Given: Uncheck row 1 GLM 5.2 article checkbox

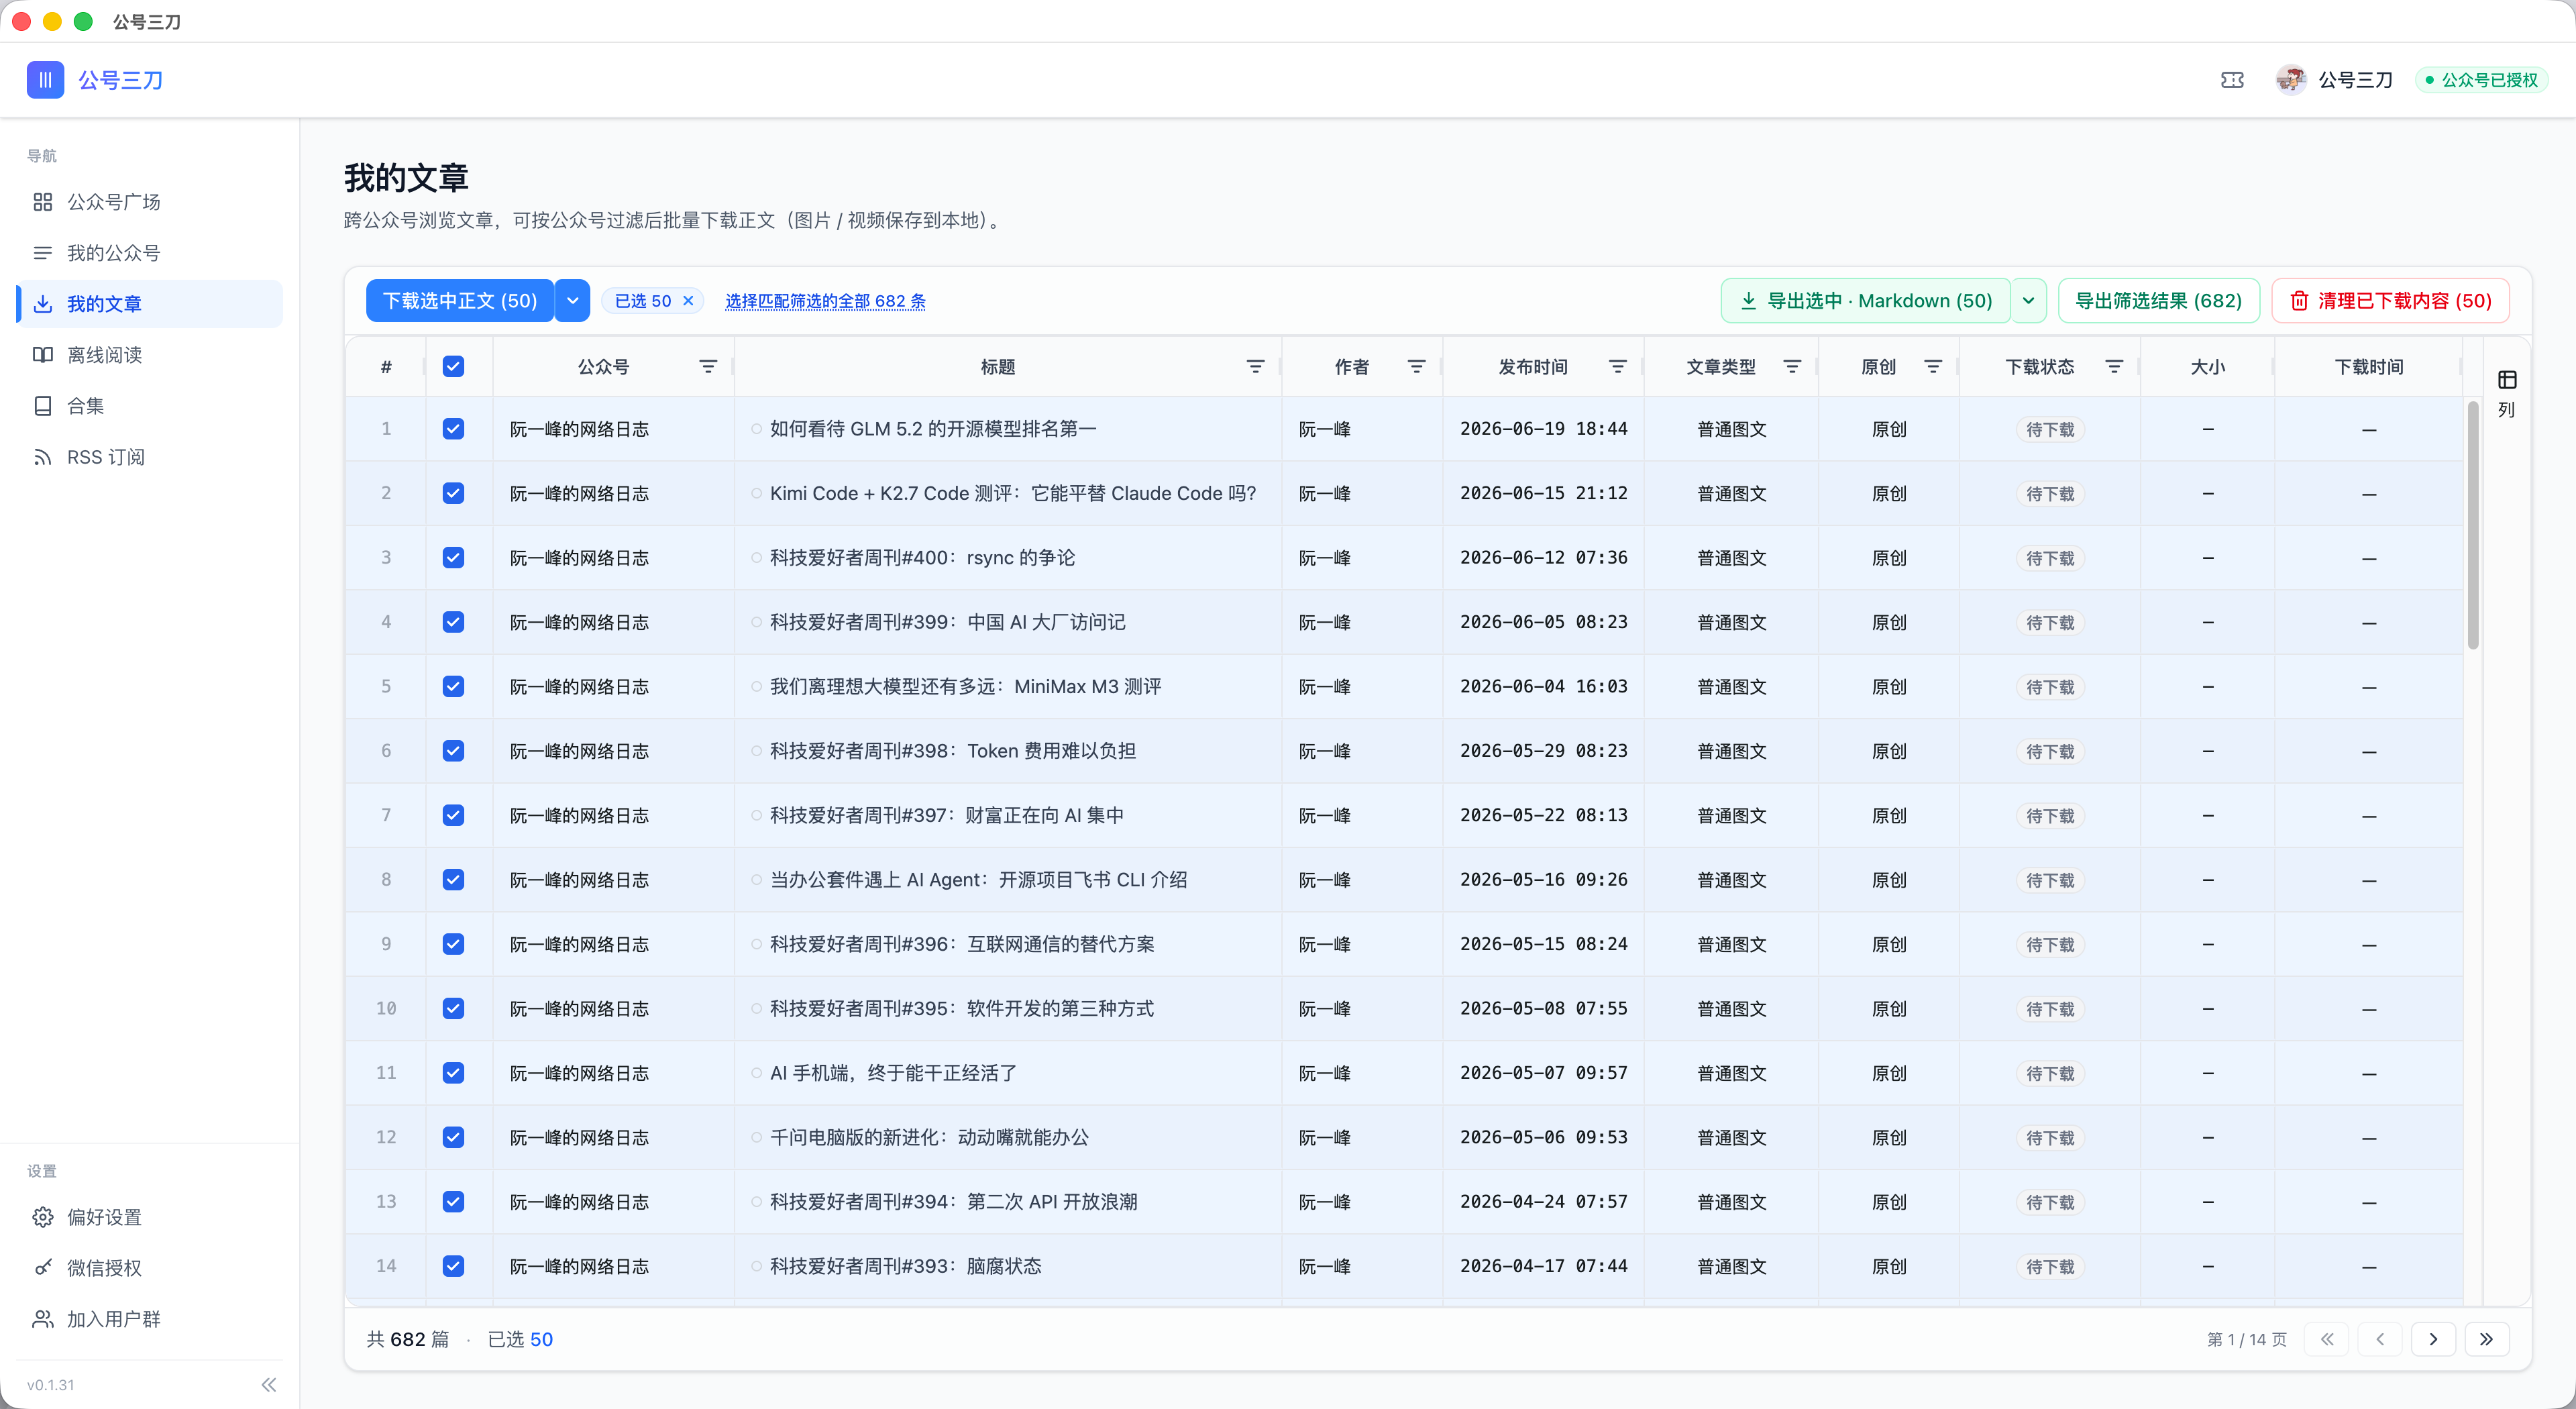Looking at the screenshot, I should 453,429.
